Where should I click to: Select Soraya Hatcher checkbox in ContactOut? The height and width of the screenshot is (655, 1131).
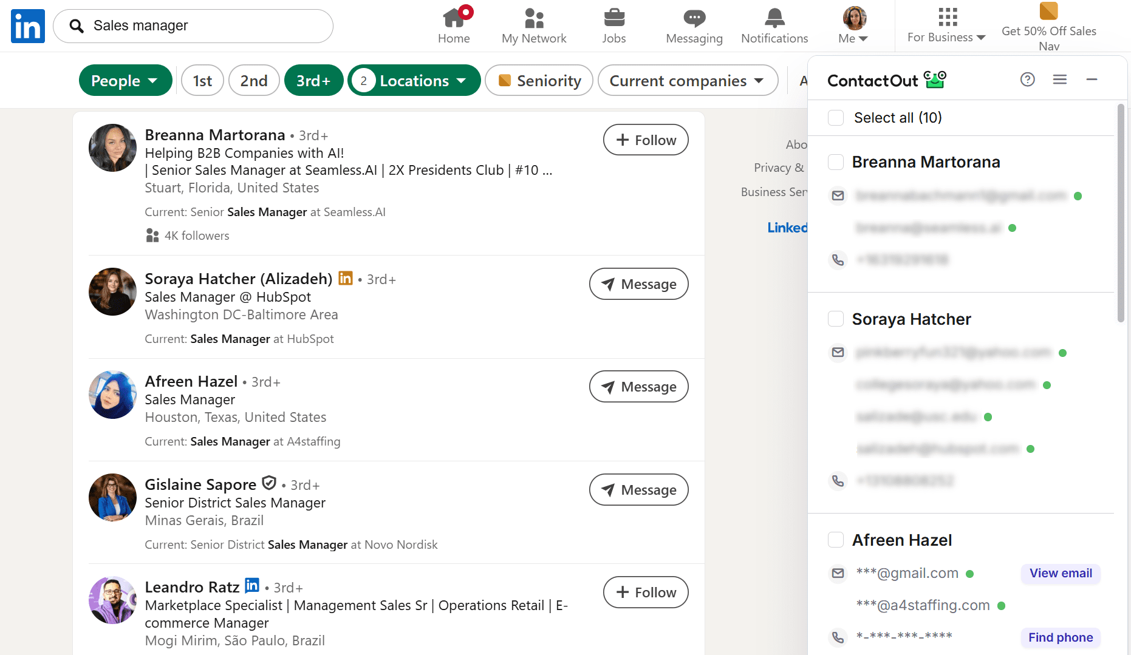[836, 319]
